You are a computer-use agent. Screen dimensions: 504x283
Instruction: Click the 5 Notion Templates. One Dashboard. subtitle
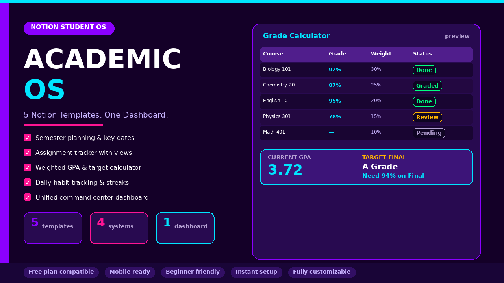(96, 115)
